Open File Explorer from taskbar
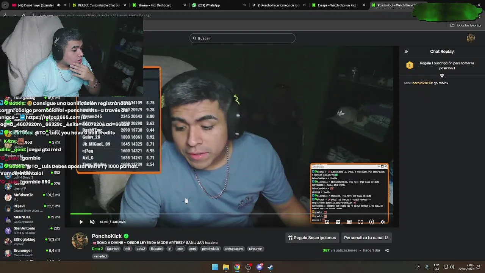The image size is (485, 273). click(226, 267)
